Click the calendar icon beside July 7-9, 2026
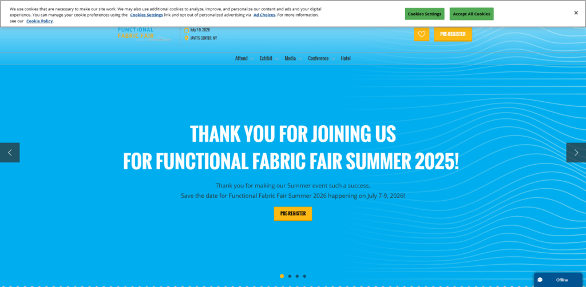This screenshot has height=287, width=586. pyautogui.click(x=187, y=30)
